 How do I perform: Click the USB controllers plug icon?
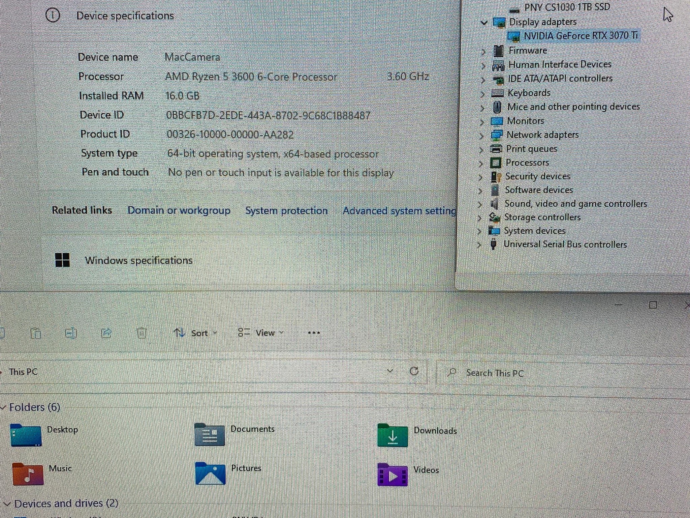point(493,244)
